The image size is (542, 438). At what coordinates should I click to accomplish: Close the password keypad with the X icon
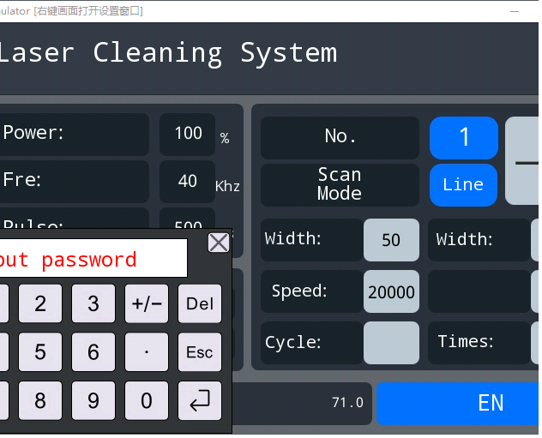[219, 243]
